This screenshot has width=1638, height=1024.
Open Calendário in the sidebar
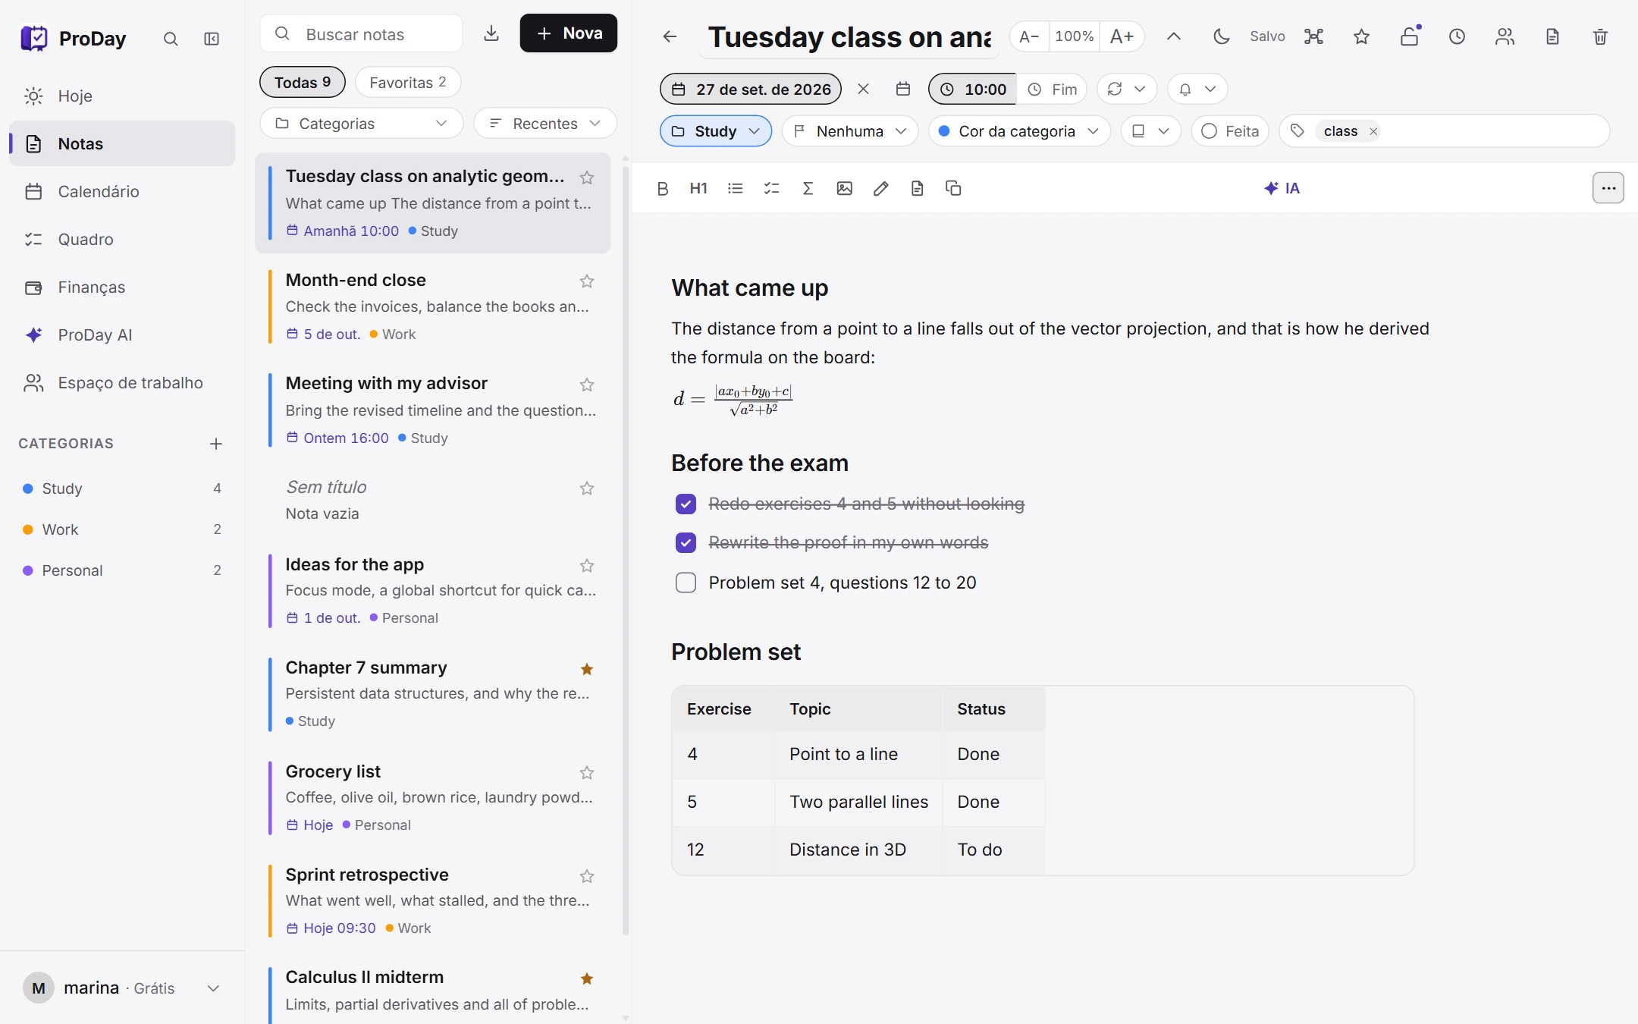(122, 191)
